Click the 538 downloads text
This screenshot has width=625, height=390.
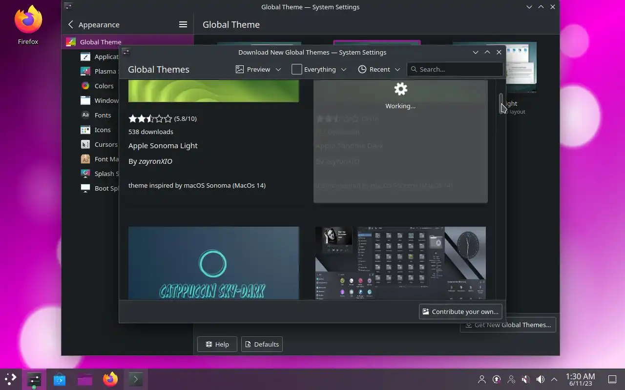click(151, 132)
